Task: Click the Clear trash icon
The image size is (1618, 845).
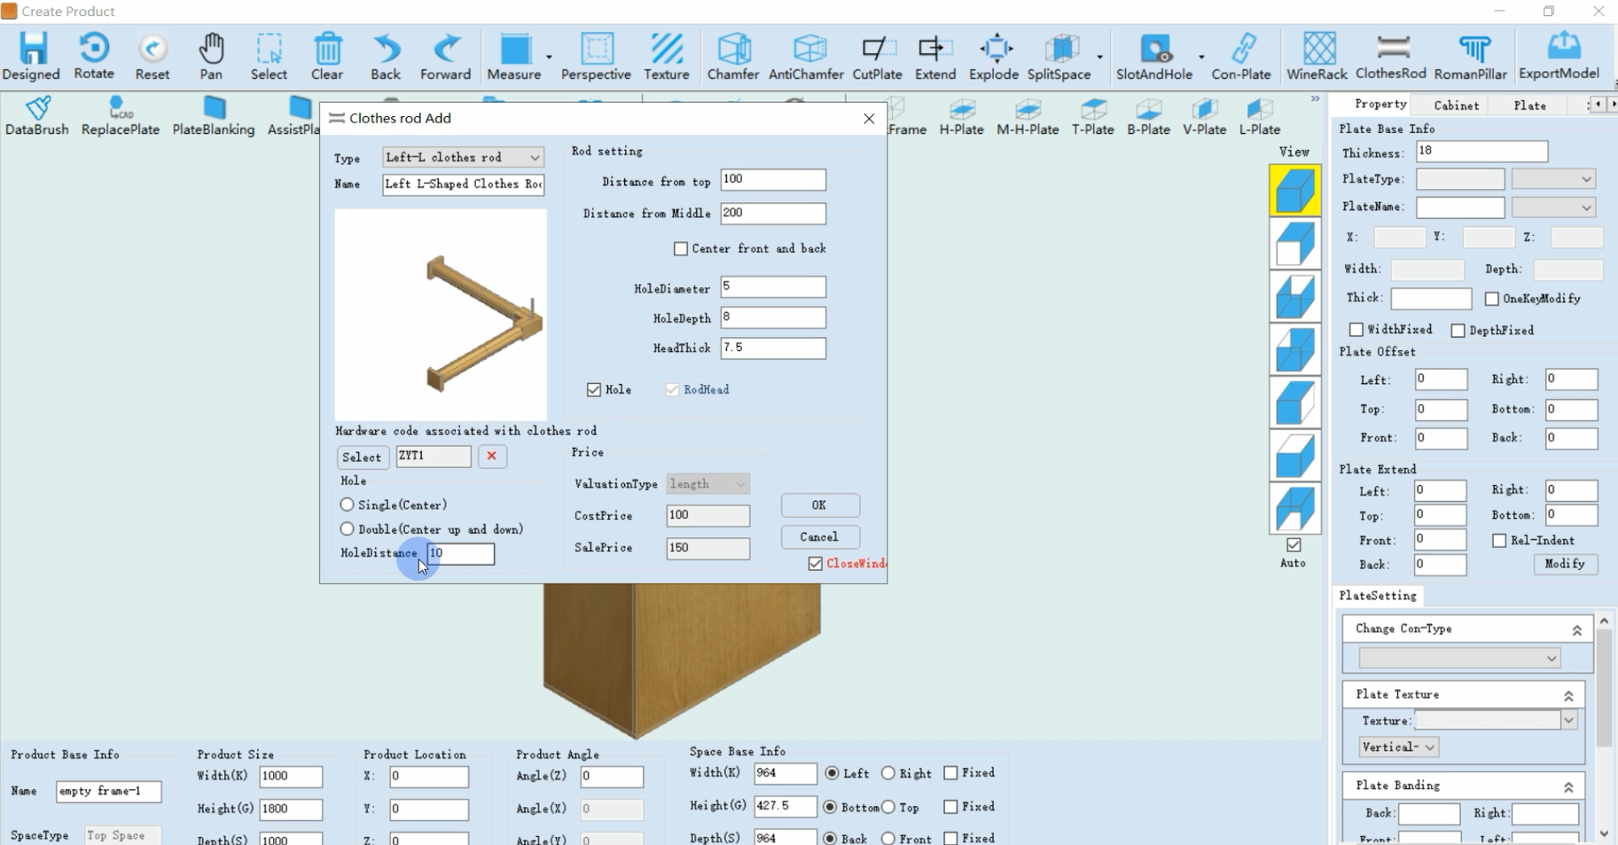Action: pyautogui.click(x=327, y=56)
